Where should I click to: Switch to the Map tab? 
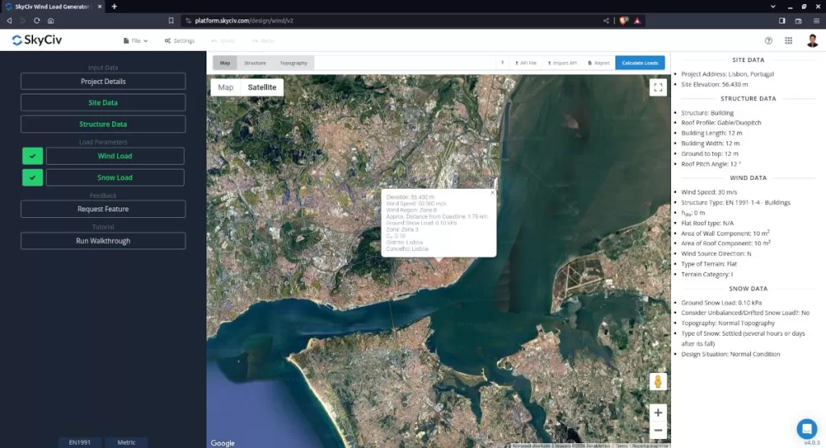click(225, 63)
